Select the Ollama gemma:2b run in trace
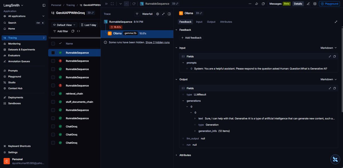343x168 pixels. pos(137,33)
